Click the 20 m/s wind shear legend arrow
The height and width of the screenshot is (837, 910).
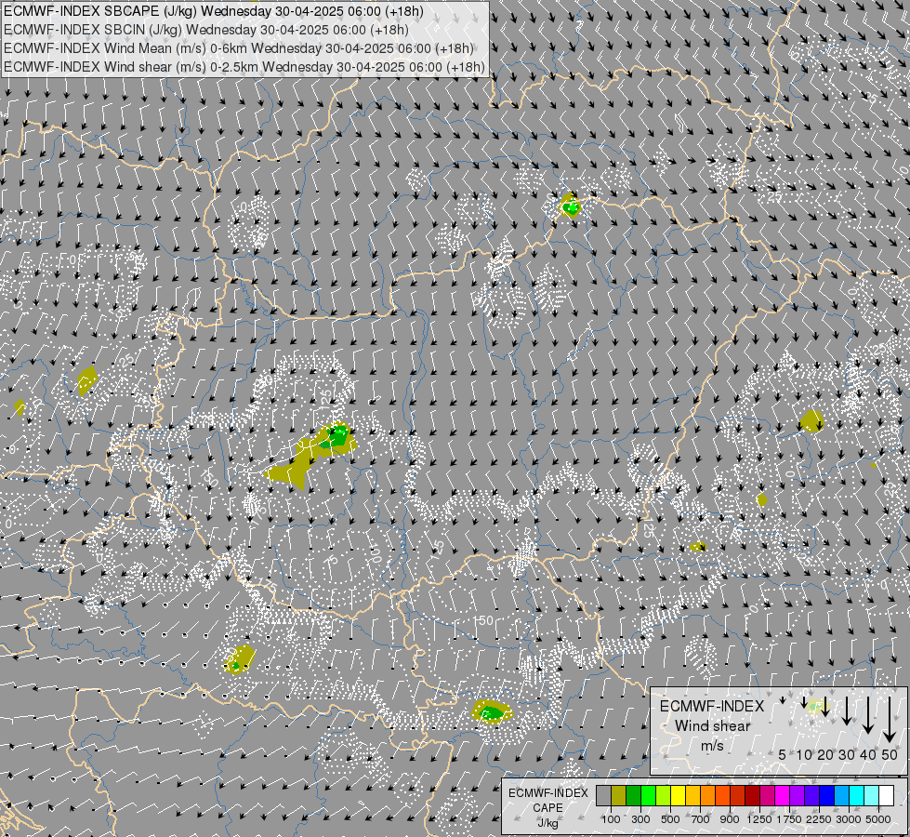coord(825,706)
